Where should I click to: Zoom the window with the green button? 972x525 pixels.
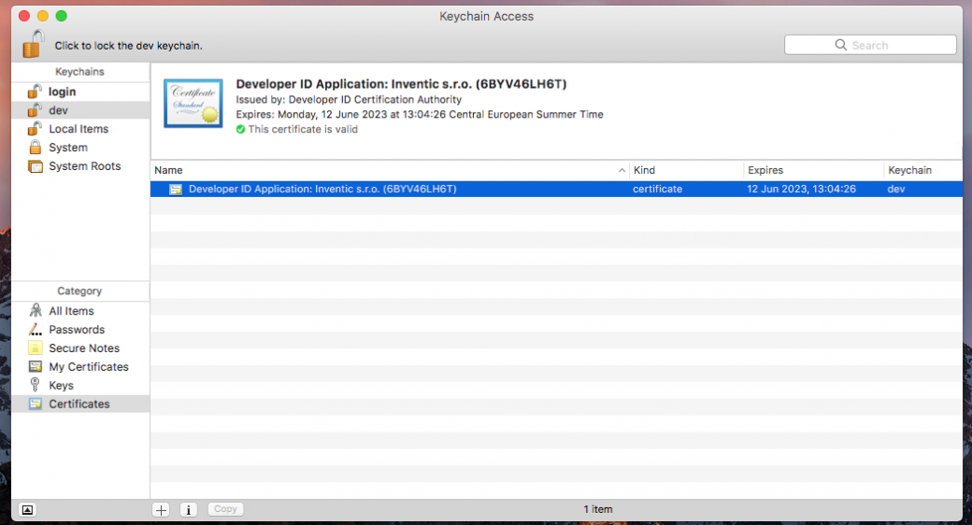[62, 16]
